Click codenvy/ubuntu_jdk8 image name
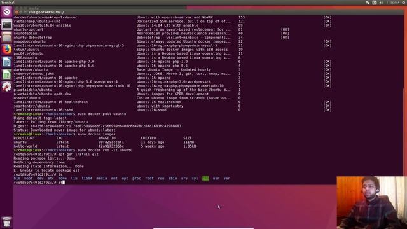 34,74
